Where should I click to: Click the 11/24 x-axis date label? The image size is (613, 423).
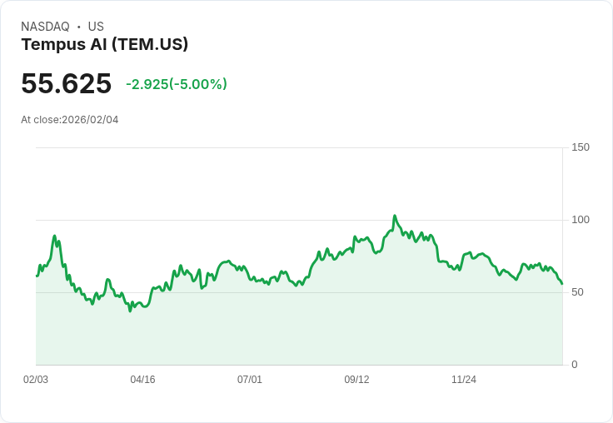pos(464,380)
